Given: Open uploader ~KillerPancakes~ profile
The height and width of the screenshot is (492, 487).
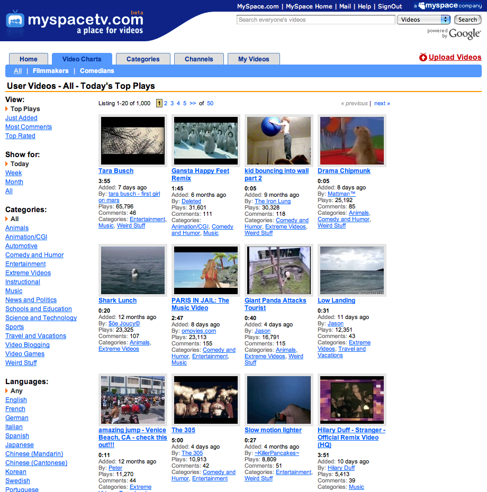Looking at the screenshot, I should (277, 453).
